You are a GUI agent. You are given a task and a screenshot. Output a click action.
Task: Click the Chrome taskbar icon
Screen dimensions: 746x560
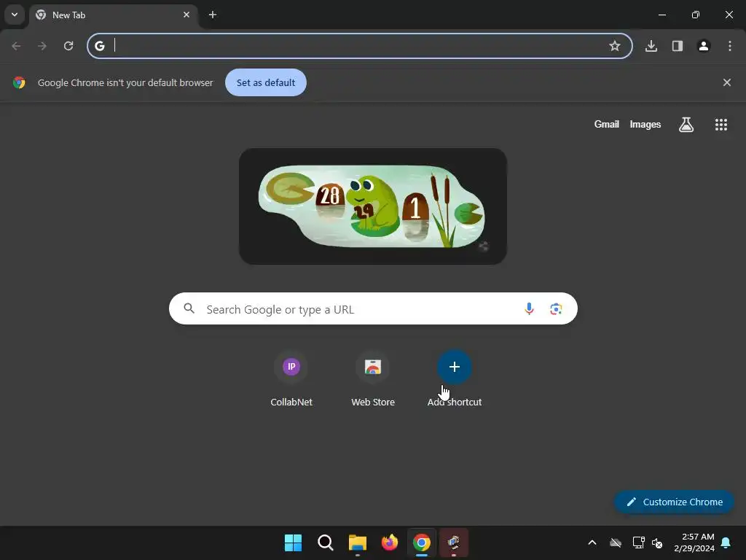tap(422, 542)
